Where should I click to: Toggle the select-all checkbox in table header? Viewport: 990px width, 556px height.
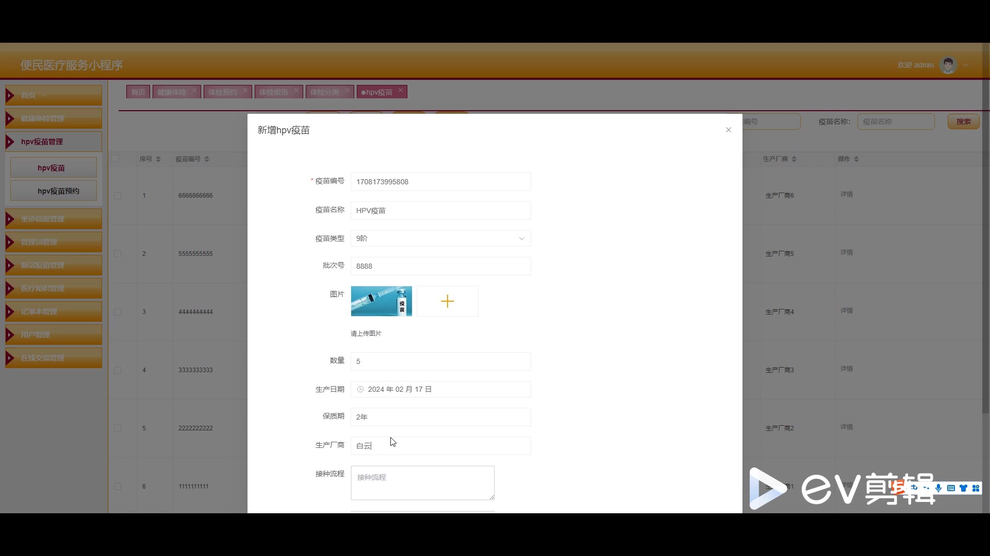[x=115, y=159]
